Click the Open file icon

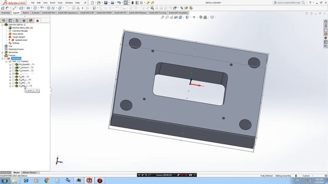[x=99, y=3]
